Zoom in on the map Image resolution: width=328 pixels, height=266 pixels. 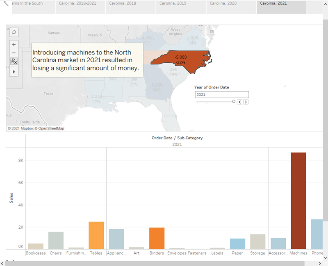(14, 44)
